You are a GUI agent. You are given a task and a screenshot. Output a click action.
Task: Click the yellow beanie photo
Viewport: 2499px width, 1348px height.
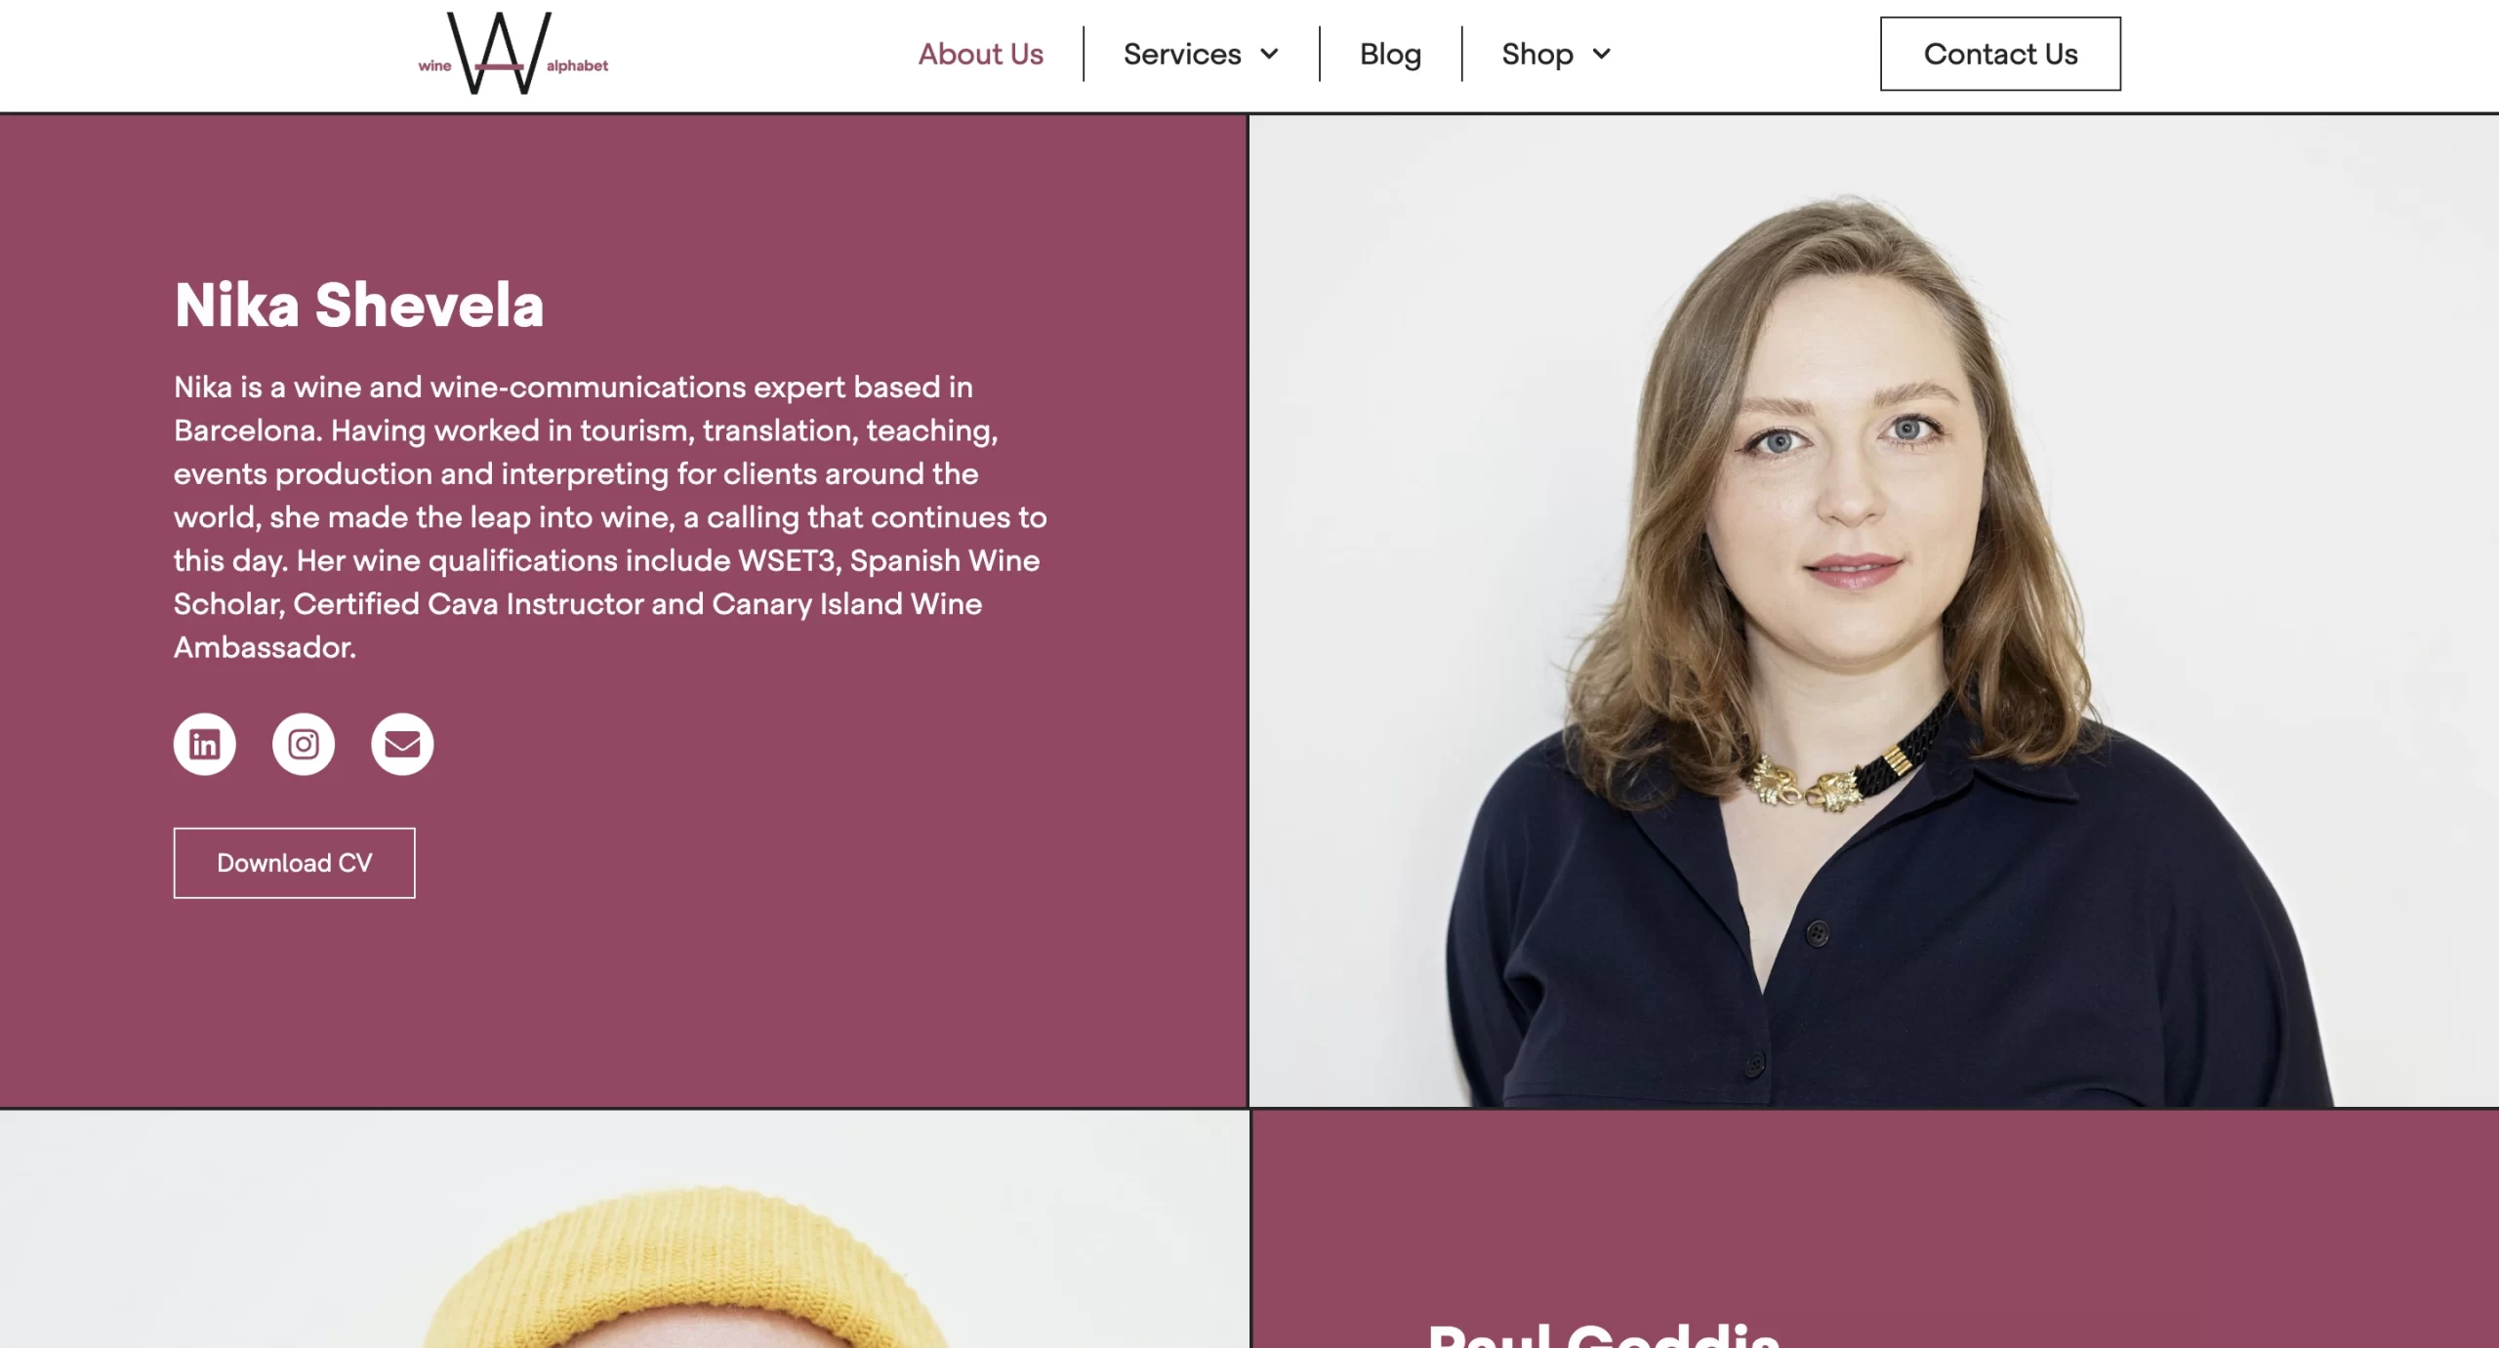(625, 1230)
